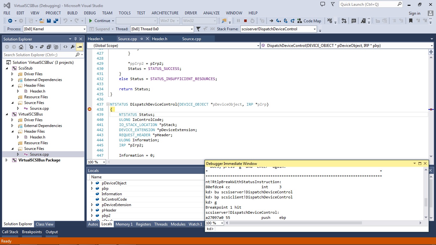Switch to the Registers tab
This screenshot has width=436, height=245.
(143, 224)
